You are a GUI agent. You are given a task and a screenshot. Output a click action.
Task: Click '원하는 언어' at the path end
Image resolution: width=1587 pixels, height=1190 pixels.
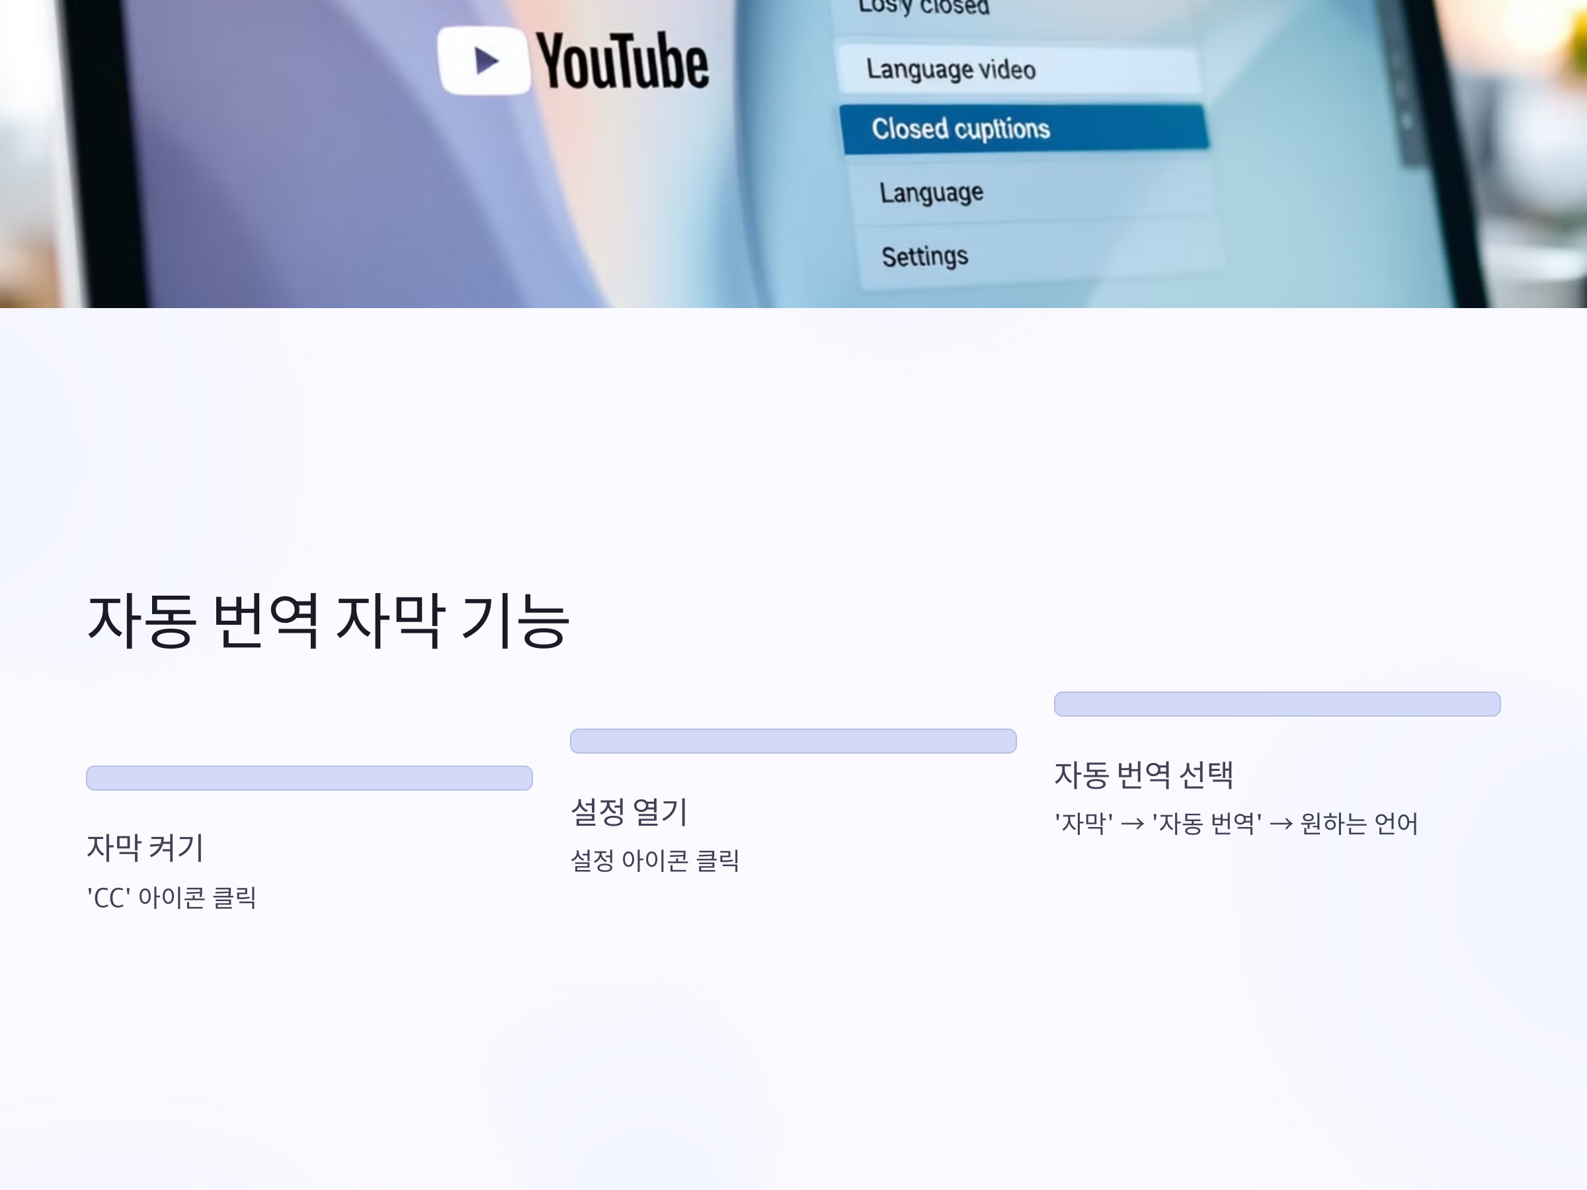[x=1359, y=824]
